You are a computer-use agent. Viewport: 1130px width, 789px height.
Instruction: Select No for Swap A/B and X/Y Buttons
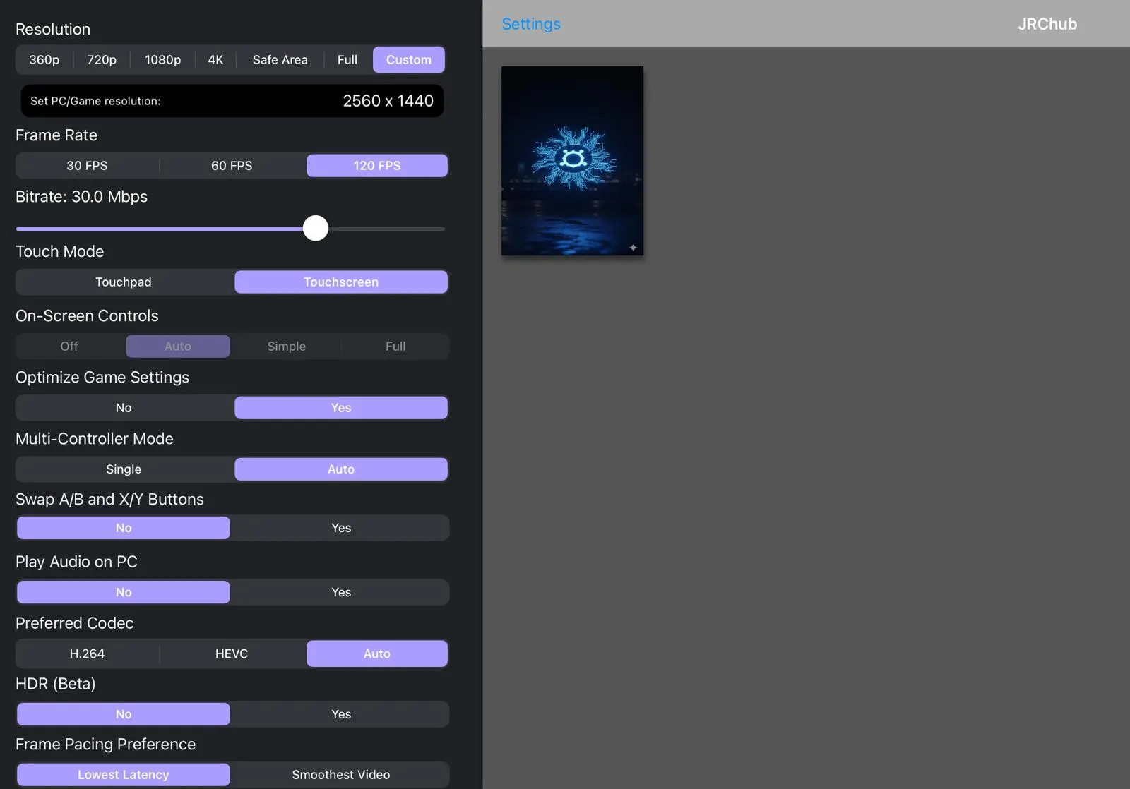point(124,528)
